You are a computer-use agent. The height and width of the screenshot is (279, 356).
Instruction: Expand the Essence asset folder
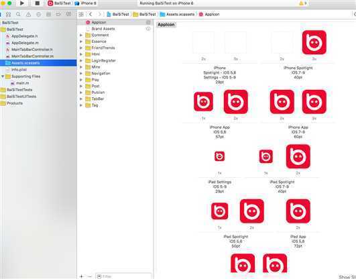(x=81, y=42)
